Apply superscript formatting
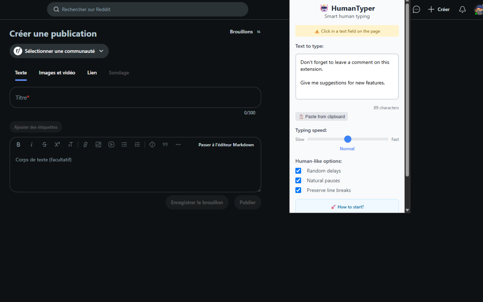This screenshot has width=483, height=302. 57,144
